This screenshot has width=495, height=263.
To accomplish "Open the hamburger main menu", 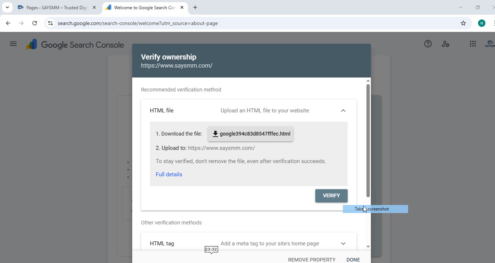I will click(13, 44).
